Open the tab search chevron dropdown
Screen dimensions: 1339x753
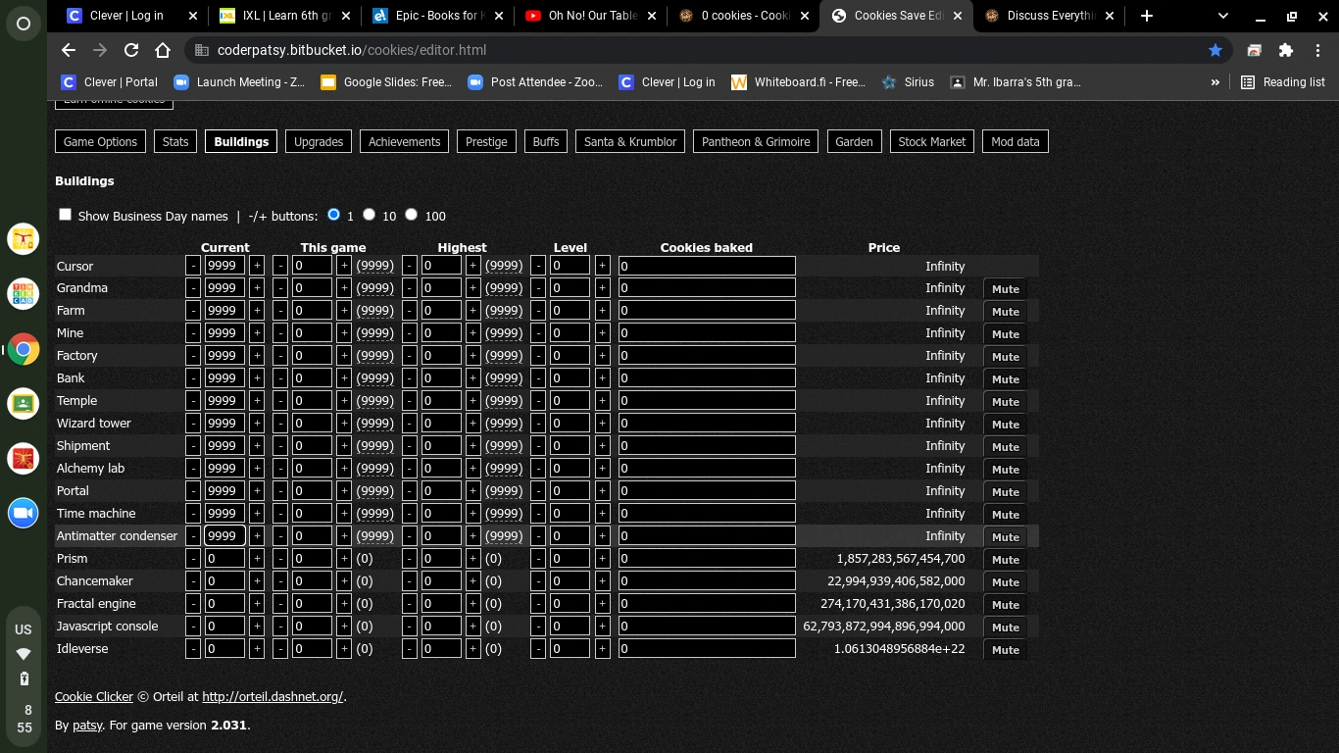(1222, 16)
